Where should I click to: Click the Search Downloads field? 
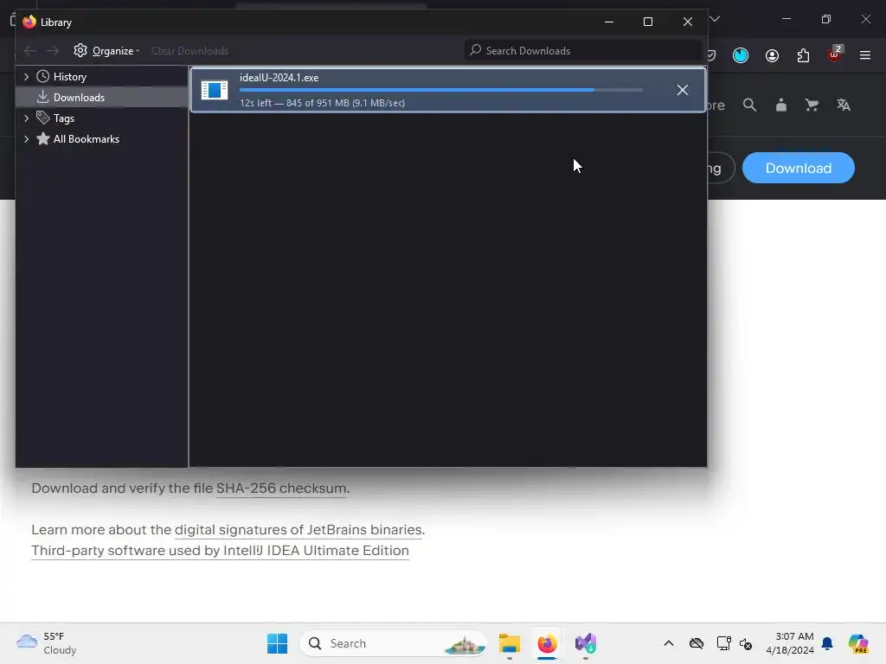(582, 51)
